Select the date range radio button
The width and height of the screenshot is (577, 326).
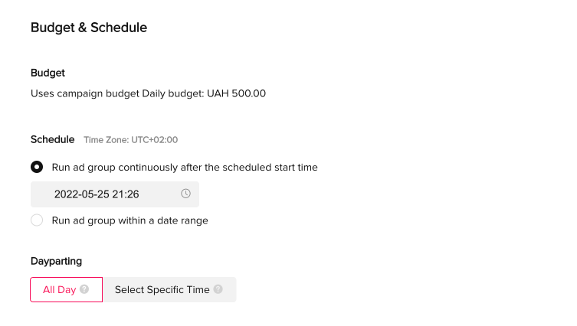click(x=37, y=220)
